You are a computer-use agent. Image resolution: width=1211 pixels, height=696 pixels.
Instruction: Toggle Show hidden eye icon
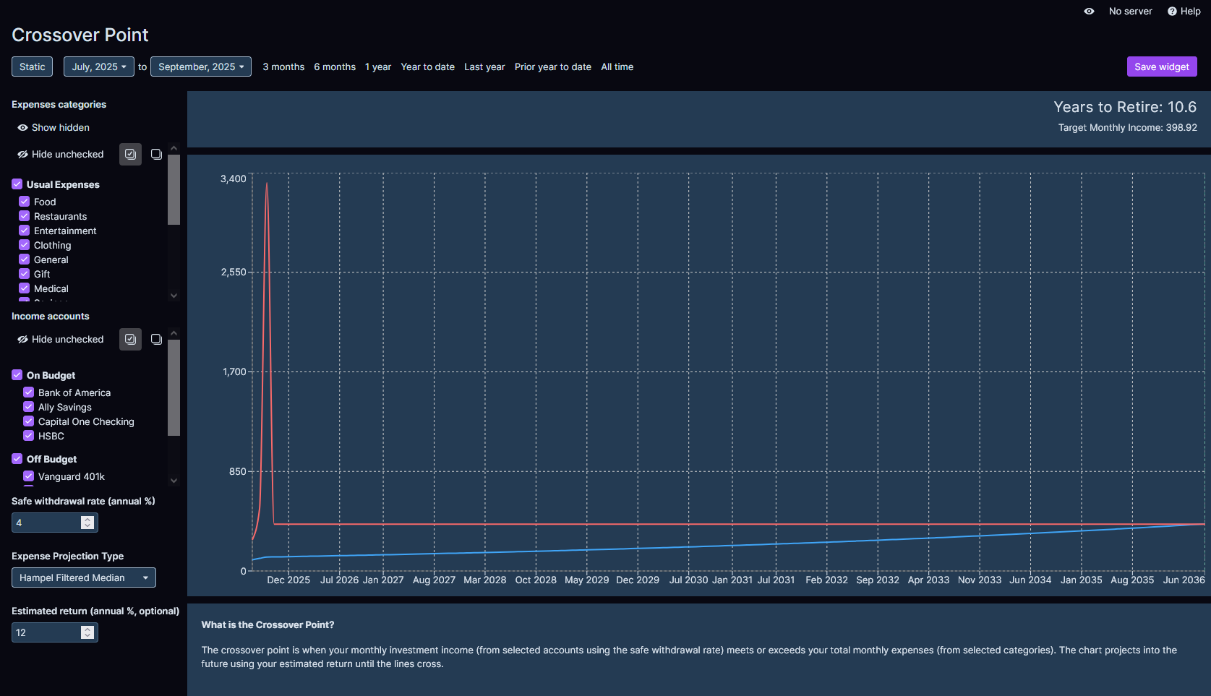coord(22,128)
